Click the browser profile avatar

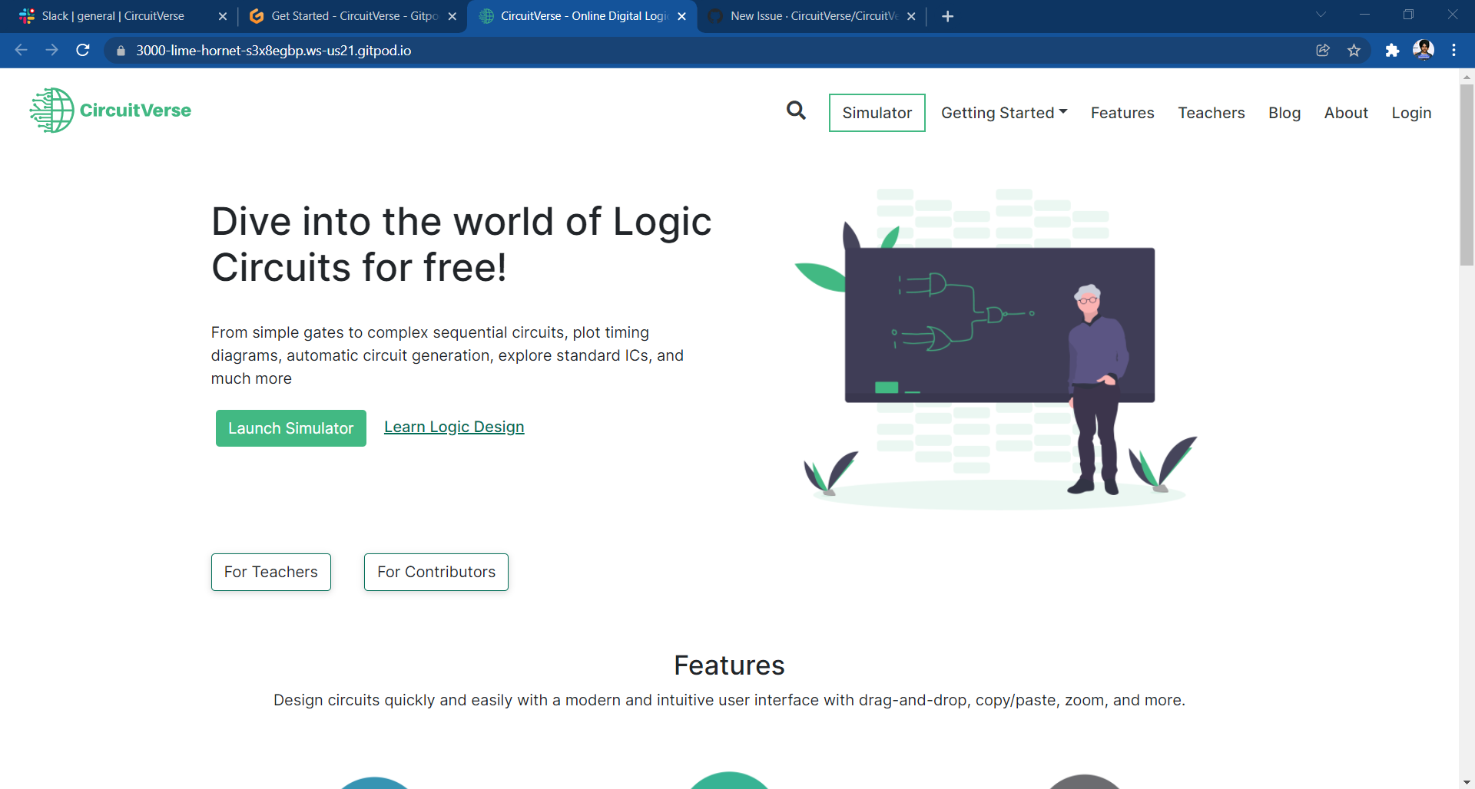pos(1424,51)
